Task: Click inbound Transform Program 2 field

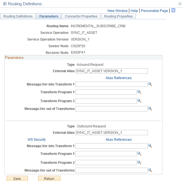Action: (106, 101)
